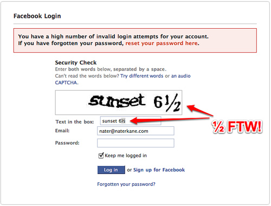Focus the empty Password input field
The image size is (271, 206).
[135, 143]
